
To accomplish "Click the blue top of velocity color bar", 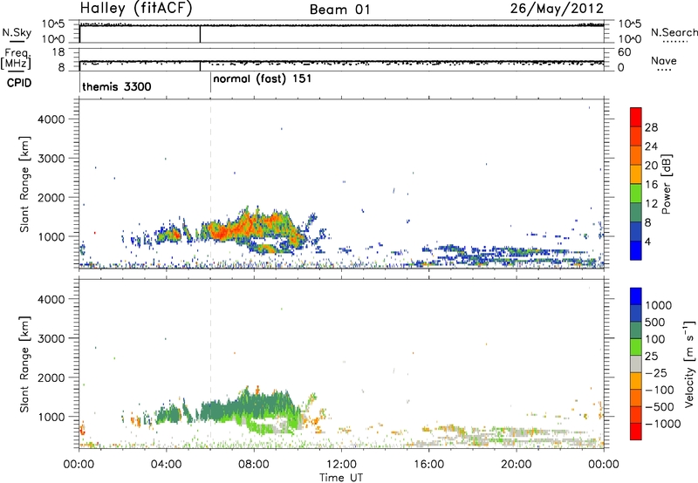I will 636,296.
